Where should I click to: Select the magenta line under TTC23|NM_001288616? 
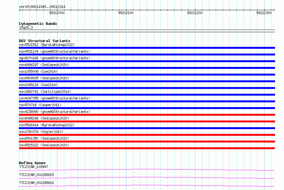(x=147, y=186)
